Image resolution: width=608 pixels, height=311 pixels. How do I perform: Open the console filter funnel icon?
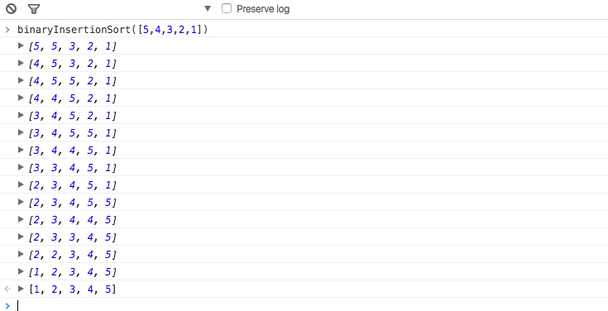point(34,9)
